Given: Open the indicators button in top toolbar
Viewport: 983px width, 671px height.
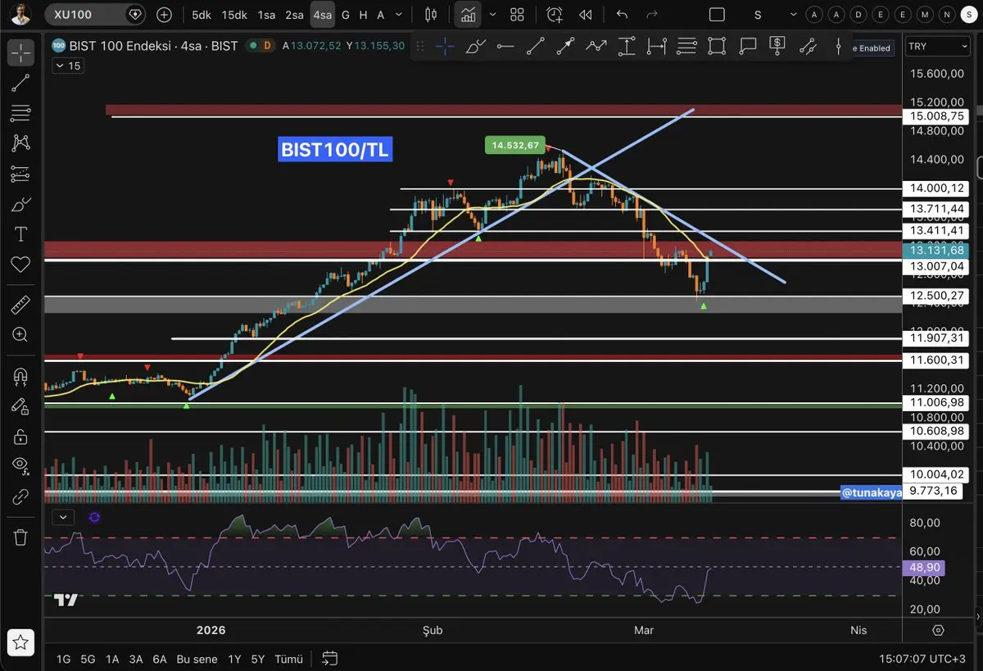Looking at the screenshot, I should coord(469,15).
